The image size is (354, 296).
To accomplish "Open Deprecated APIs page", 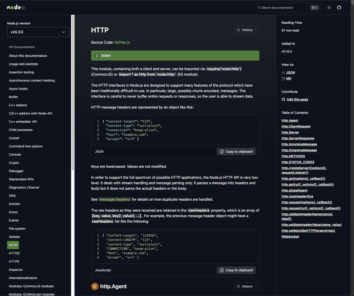I will click(21, 179).
